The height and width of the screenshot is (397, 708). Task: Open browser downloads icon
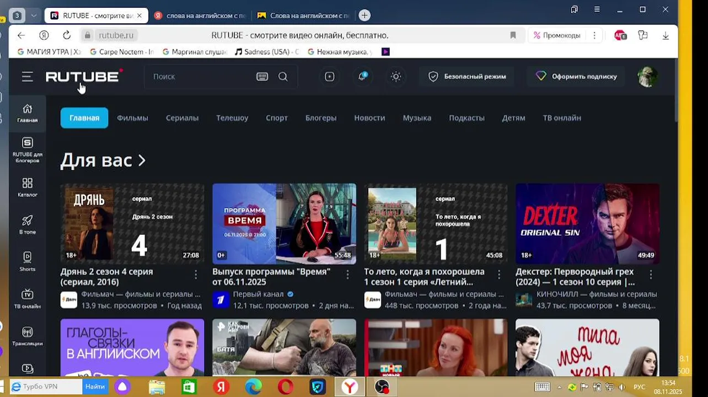coord(666,35)
